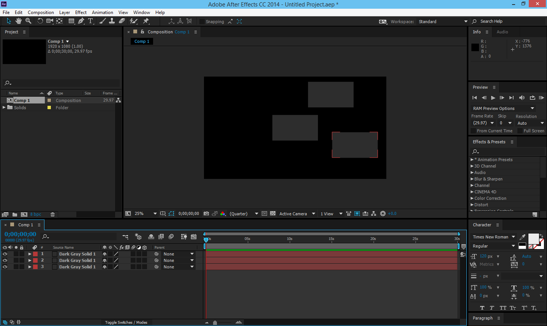Select the Pan Behind anchor tool
The width and height of the screenshot is (547, 326).
coord(60,21)
